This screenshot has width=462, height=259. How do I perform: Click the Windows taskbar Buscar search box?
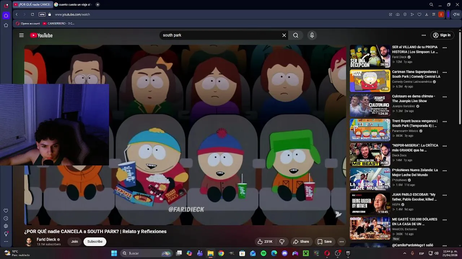[x=146, y=253]
